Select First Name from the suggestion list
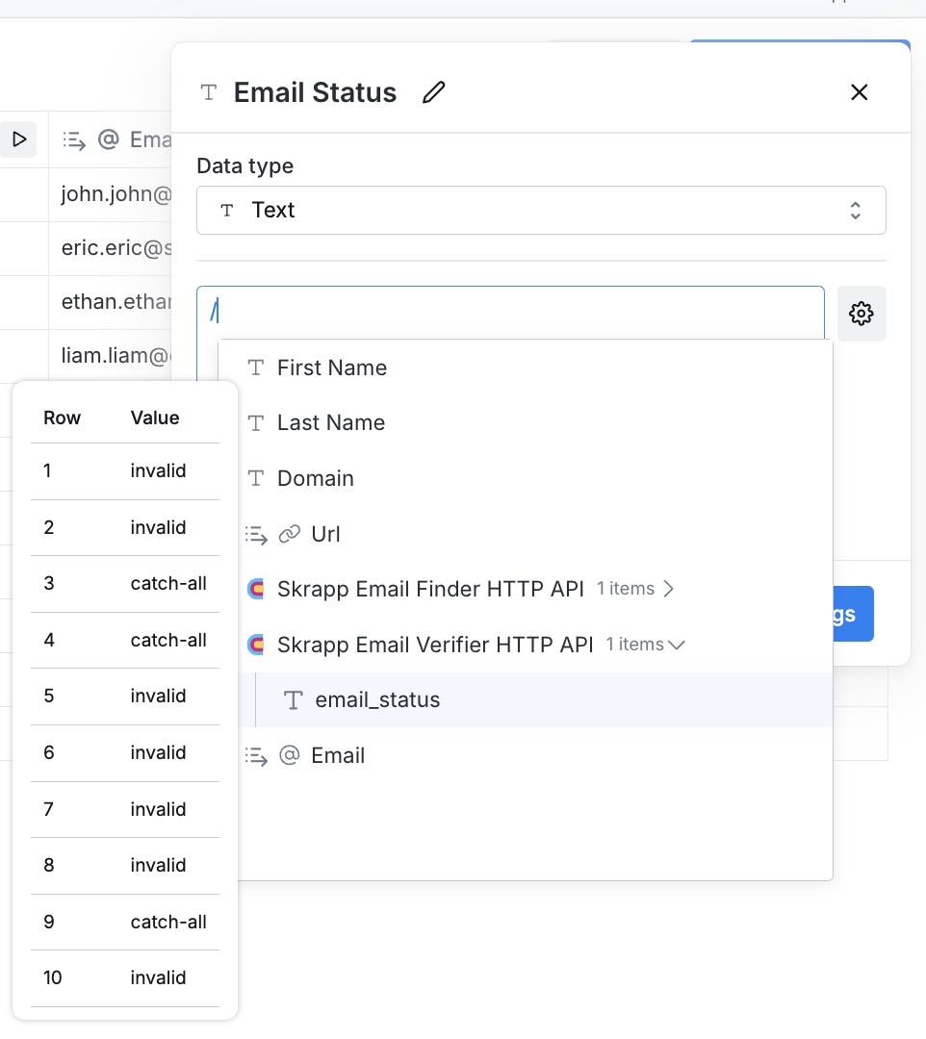Viewport: 926px width, 1039px height. coord(332,367)
